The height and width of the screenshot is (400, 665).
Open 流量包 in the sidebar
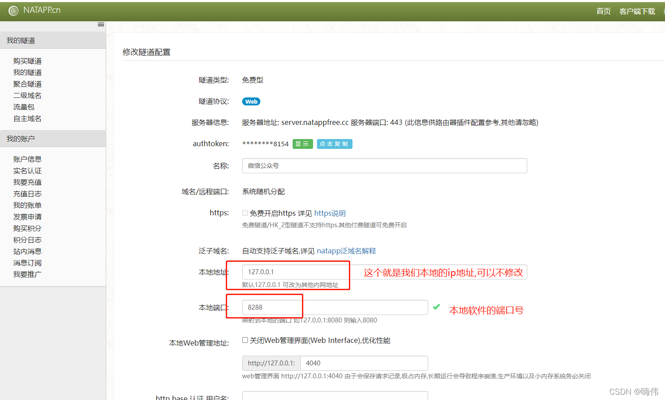click(24, 107)
